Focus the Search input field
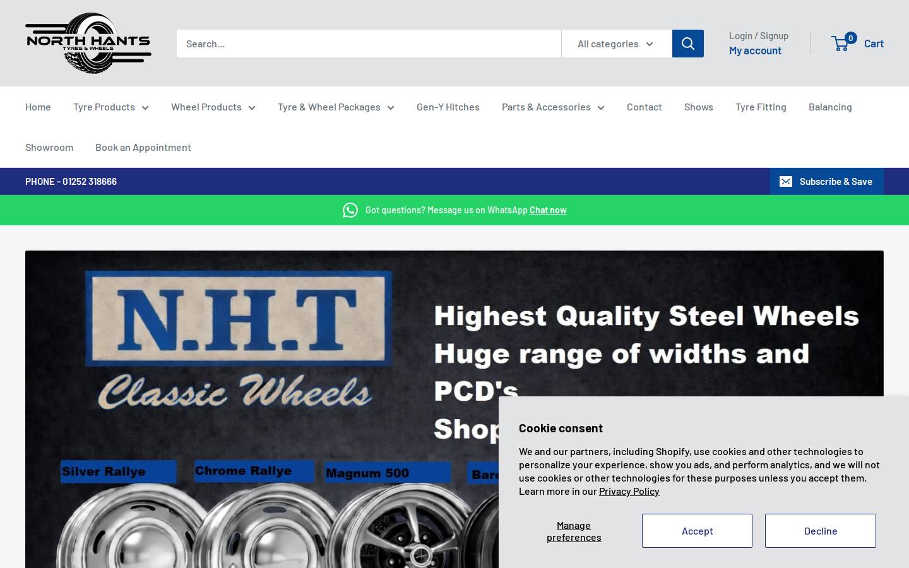Viewport: 909px width, 568px height. pos(369,44)
